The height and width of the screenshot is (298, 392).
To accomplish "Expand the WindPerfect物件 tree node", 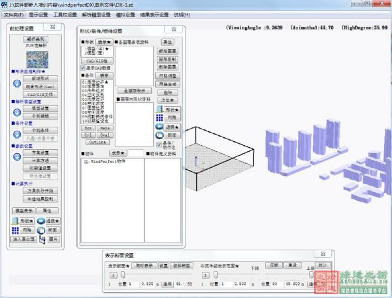I will [85, 161].
